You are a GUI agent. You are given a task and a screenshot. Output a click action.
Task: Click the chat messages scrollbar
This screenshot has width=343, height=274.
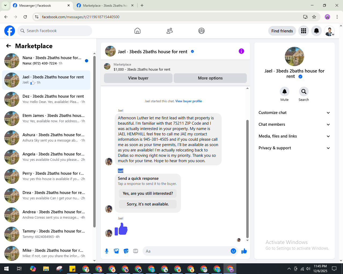[247, 179]
